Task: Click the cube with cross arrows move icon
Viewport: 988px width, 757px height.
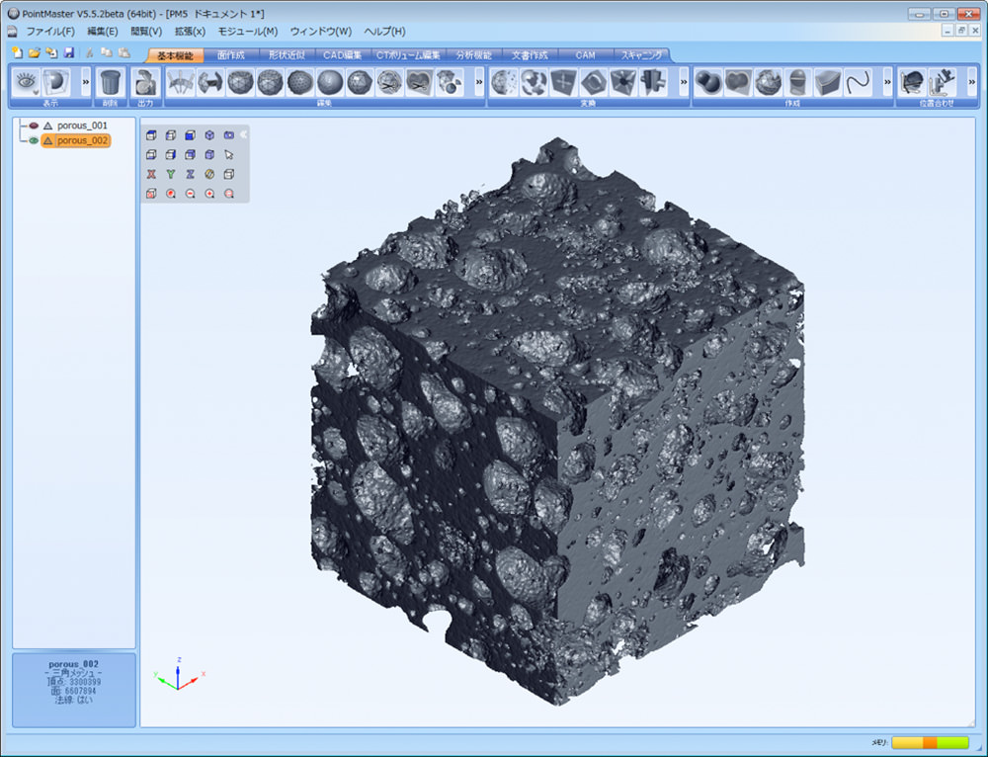Action: coord(563,83)
